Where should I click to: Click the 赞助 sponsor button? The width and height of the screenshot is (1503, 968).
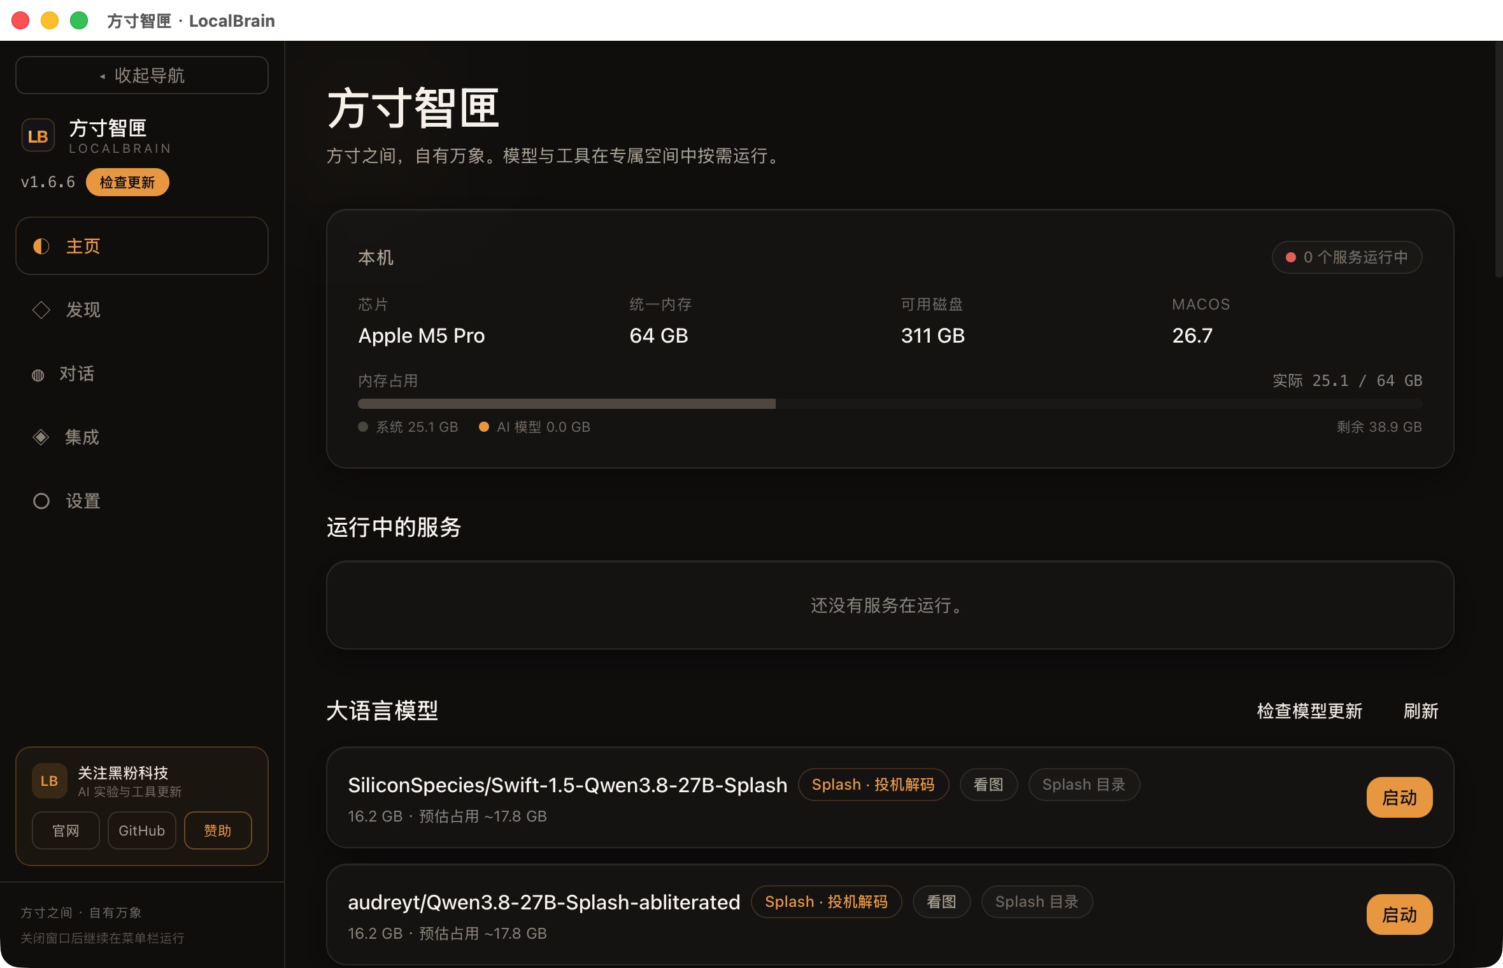[x=218, y=830]
